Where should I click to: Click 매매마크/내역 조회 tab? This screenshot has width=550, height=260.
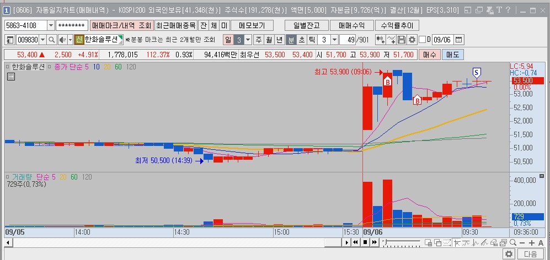[122, 25]
